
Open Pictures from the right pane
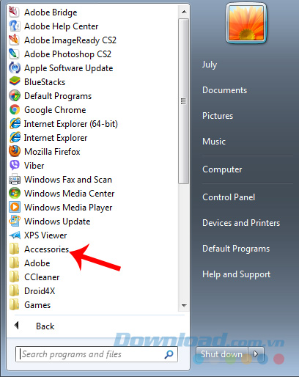point(218,116)
